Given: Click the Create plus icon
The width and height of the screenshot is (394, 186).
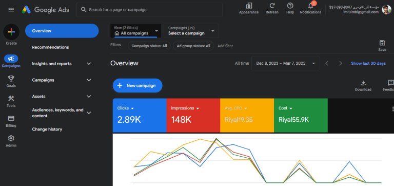Looking at the screenshot, I should click(x=11, y=32).
